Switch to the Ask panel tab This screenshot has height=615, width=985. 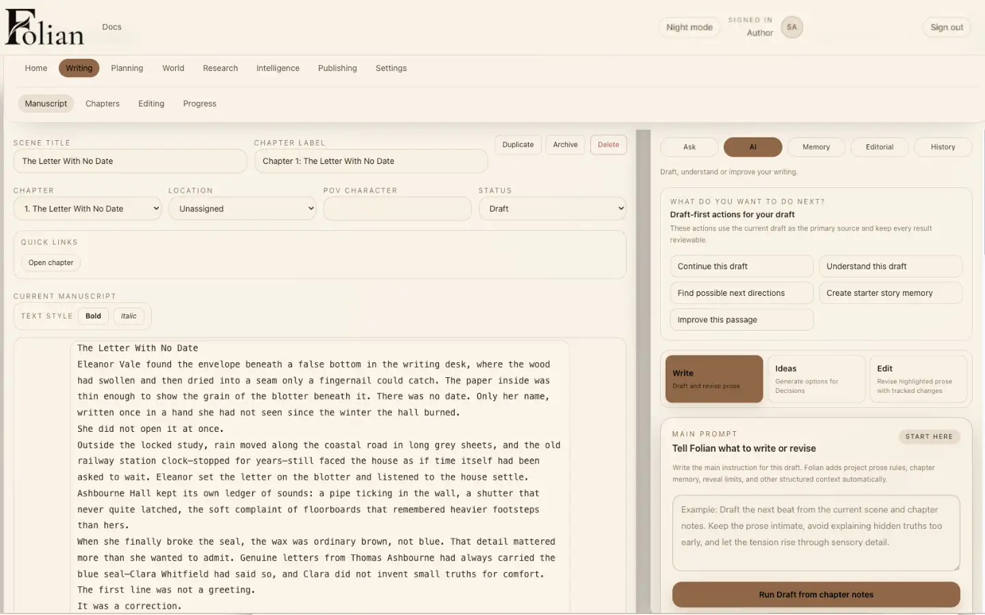point(689,147)
